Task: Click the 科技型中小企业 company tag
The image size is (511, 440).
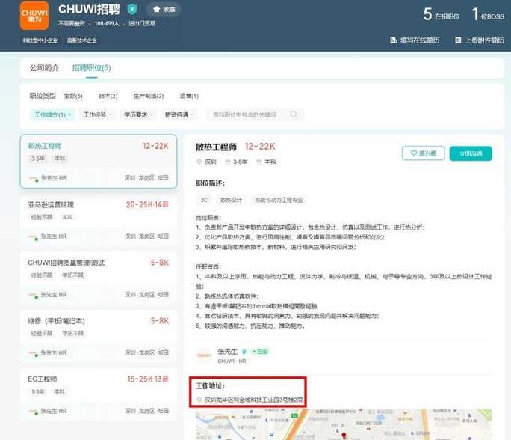Action: click(40, 40)
